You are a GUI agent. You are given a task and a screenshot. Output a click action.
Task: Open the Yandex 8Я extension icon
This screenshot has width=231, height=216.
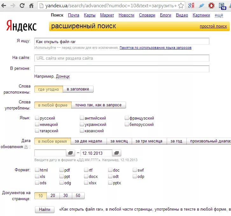pos(191,6)
